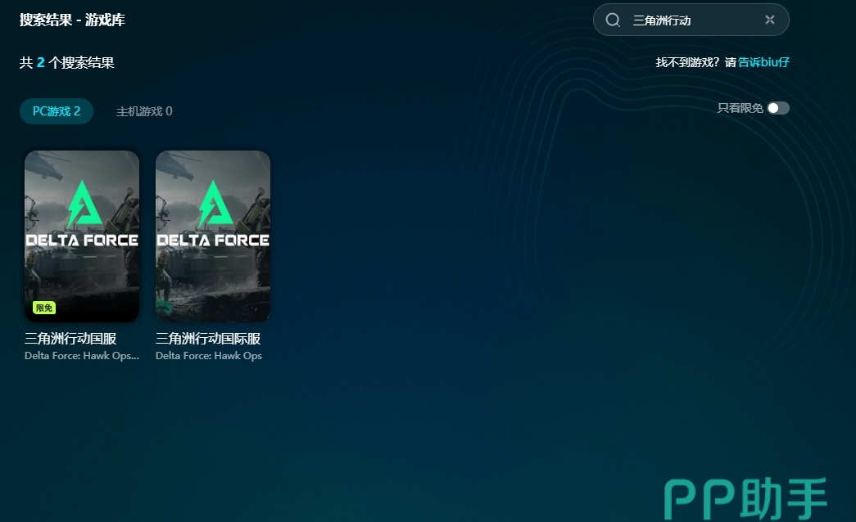This screenshot has width=856, height=522.
Task: Switch to the 主机游戏 0 tab
Action: [x=144, y=111]
